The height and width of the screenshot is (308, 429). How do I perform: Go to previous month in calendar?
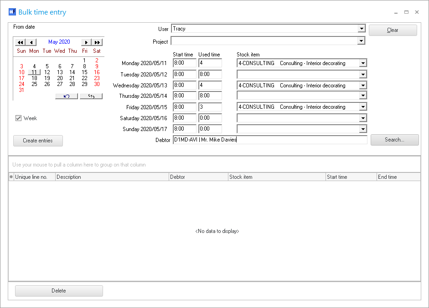(x=31, y=42)
